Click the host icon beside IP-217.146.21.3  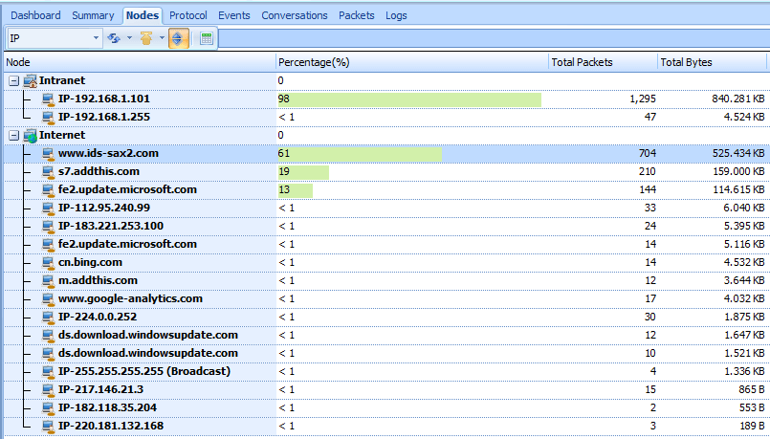48,390
